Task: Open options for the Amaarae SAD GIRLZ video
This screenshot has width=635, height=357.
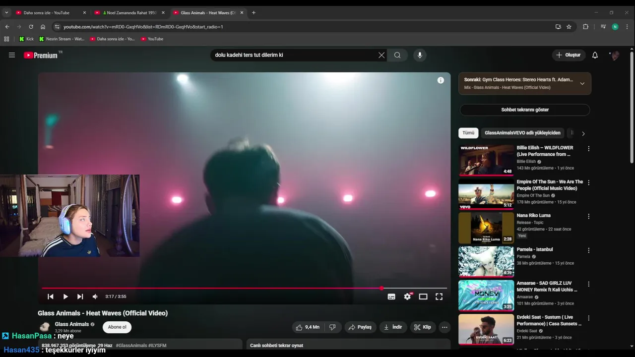Action: [x=588, y=284]
